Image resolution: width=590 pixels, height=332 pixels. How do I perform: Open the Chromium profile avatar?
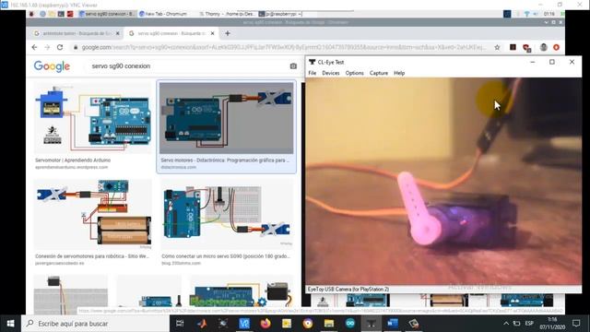(x=543, y=47)
